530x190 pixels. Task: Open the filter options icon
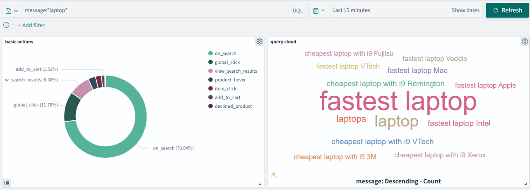(x=6, y=25)
